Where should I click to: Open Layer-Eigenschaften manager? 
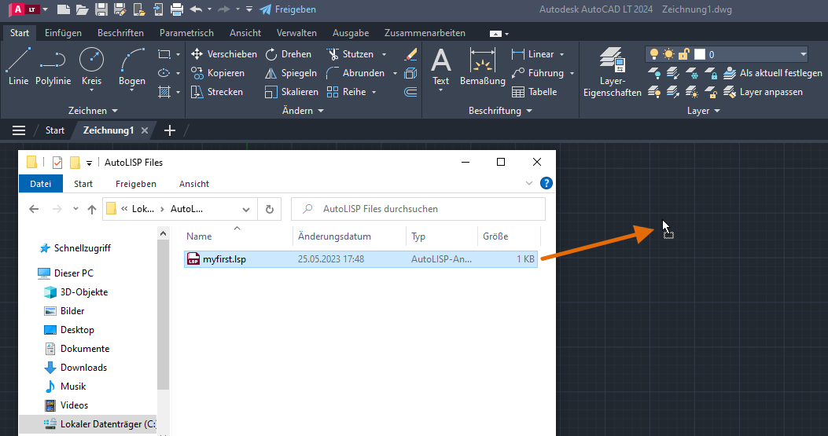[612, 72]
